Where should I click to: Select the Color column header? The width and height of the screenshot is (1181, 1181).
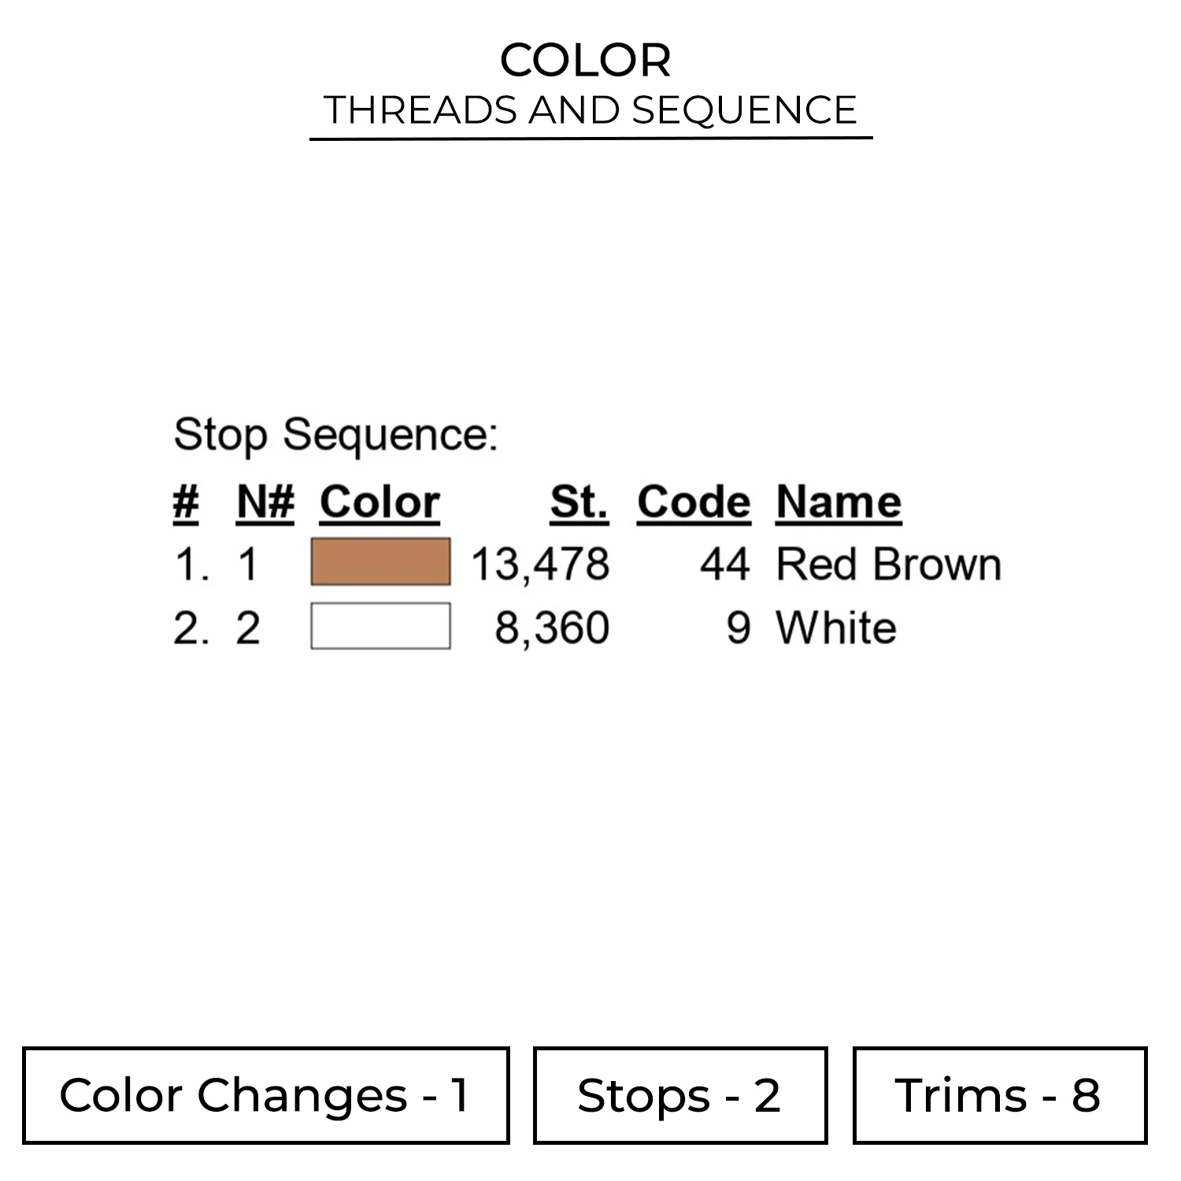(379, 502)
